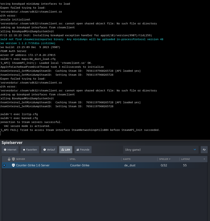The image size is (210, 221).
Task: Open the Favoriten tab
Action: [30, 149]
